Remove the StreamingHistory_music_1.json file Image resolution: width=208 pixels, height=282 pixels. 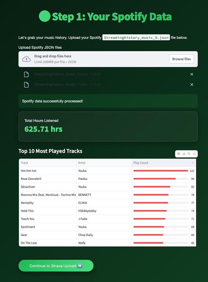click(192, 85)
